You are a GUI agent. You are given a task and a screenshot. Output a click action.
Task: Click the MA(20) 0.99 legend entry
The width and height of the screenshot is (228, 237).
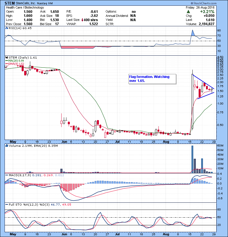15,61
